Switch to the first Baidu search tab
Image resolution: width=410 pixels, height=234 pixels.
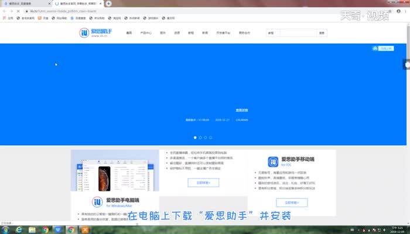coord(26,4)
